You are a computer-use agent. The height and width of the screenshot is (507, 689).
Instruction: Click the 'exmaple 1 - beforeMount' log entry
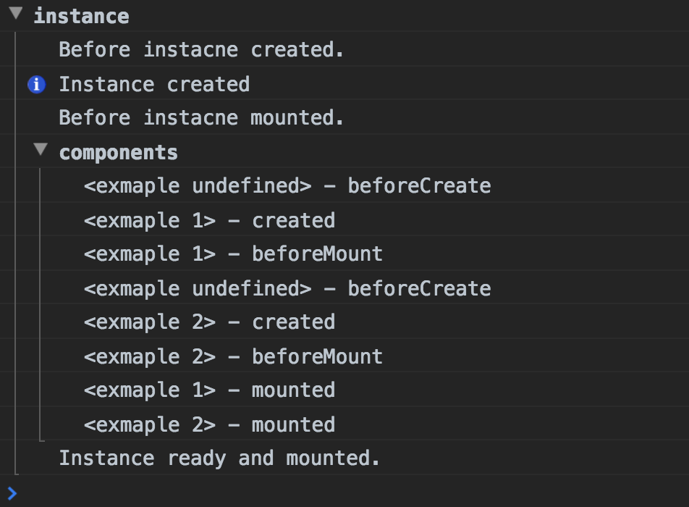(x=232, y=254)
